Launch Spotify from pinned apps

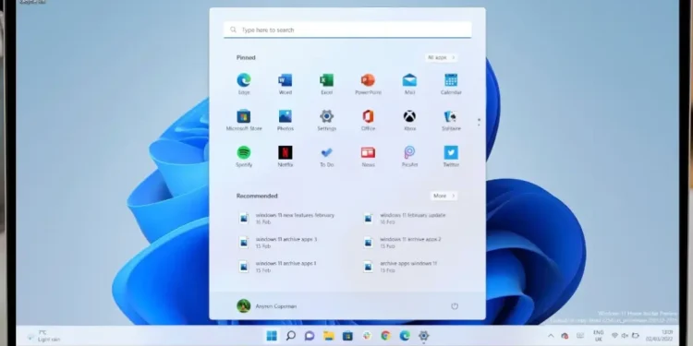click(244, 156)
